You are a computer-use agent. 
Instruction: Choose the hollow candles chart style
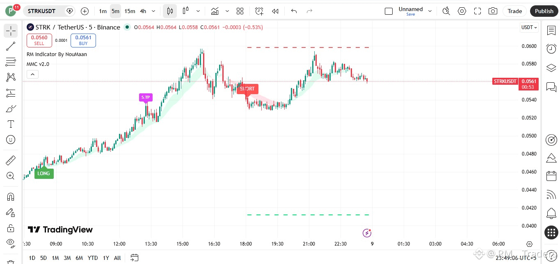pyautogui.click(x=185, y=11)
